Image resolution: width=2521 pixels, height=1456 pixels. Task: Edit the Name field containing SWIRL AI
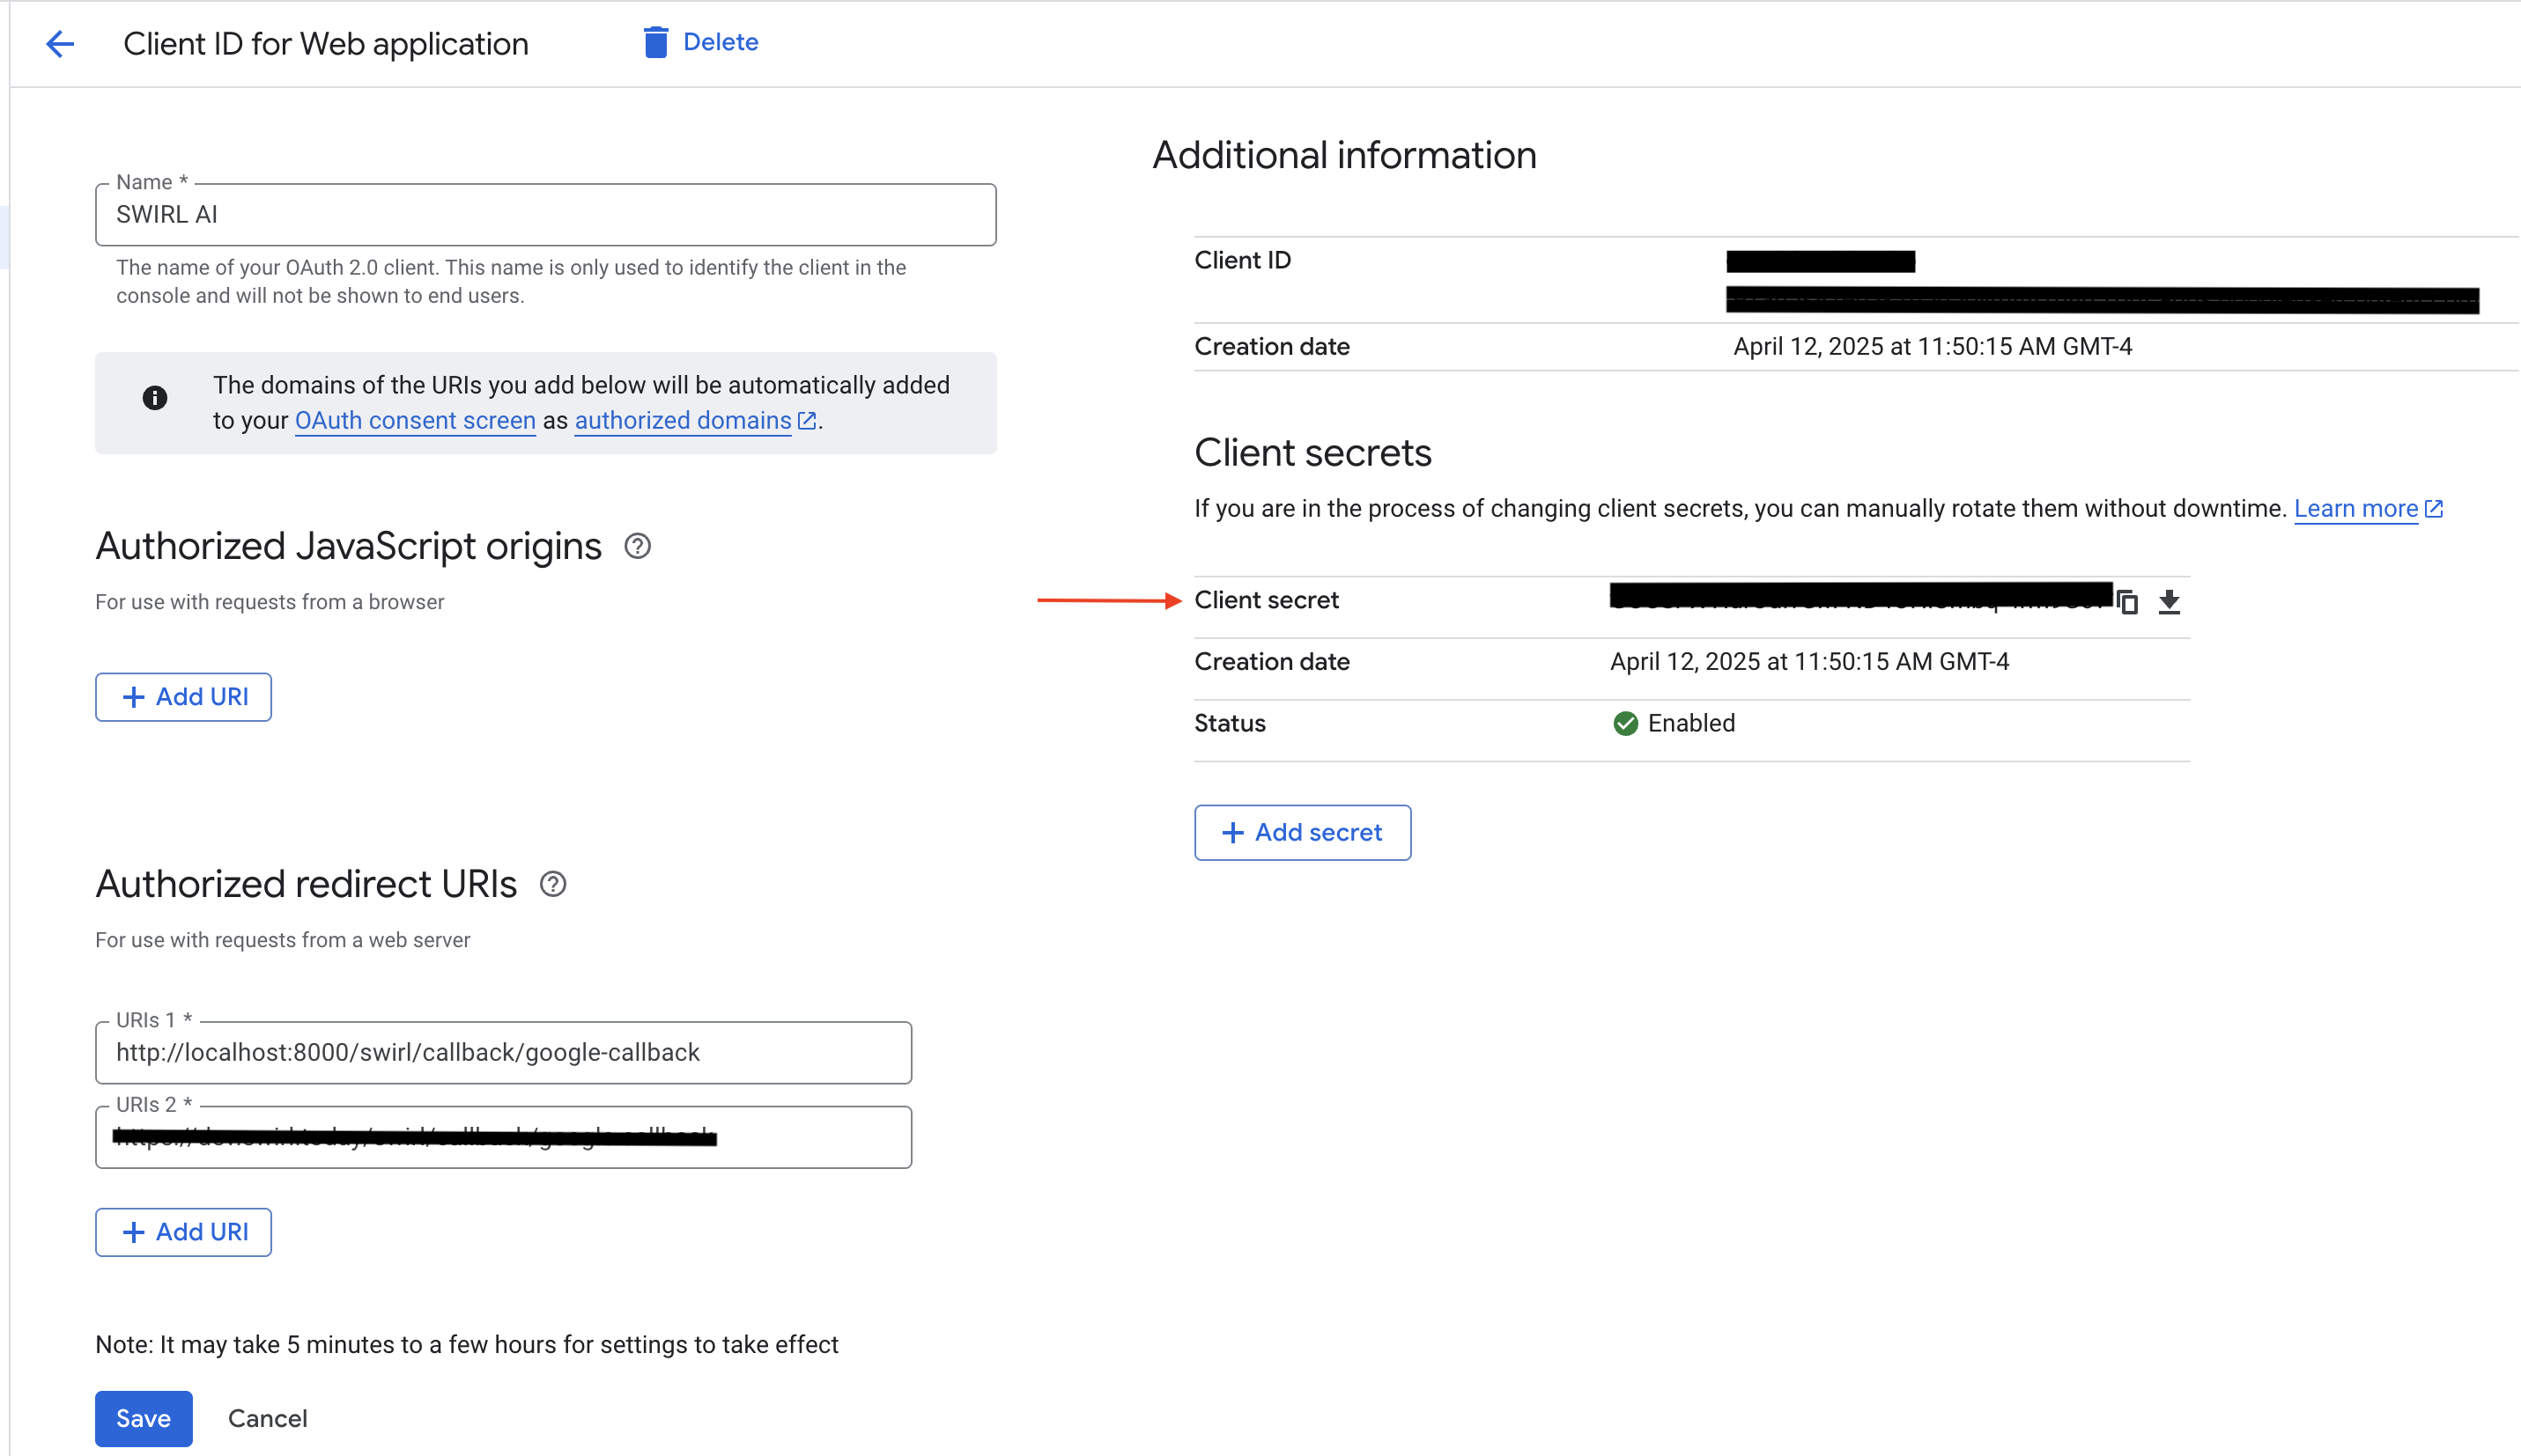(x=545, y=214)
